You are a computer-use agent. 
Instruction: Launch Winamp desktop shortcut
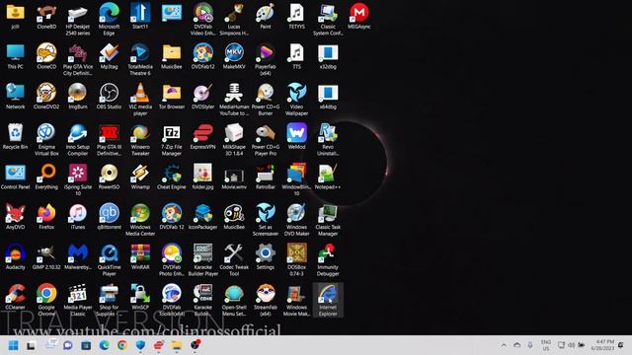[140, 177]
